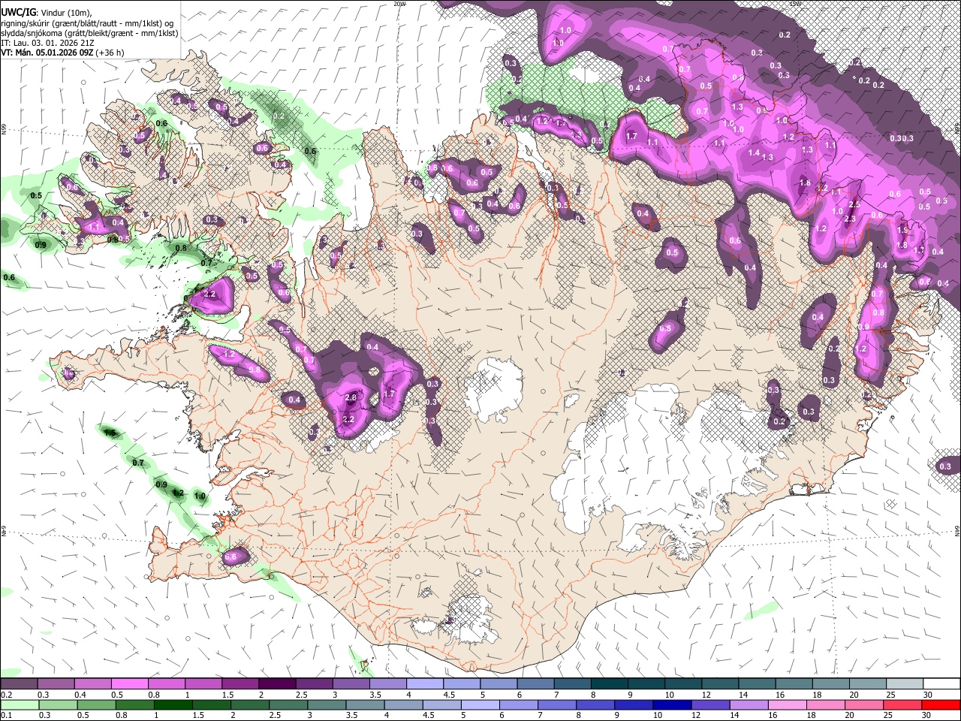Pick darkest purple snow swatch between 2 and 2.5

tap(276, 684)
